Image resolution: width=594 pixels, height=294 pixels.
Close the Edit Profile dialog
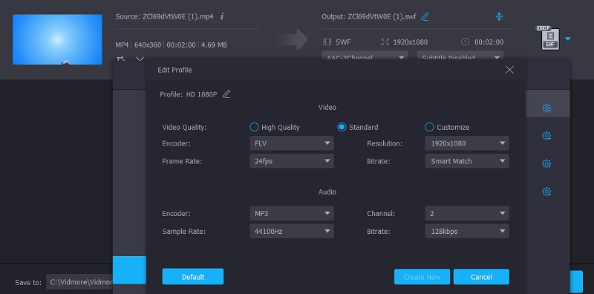[x=509, y=70]
